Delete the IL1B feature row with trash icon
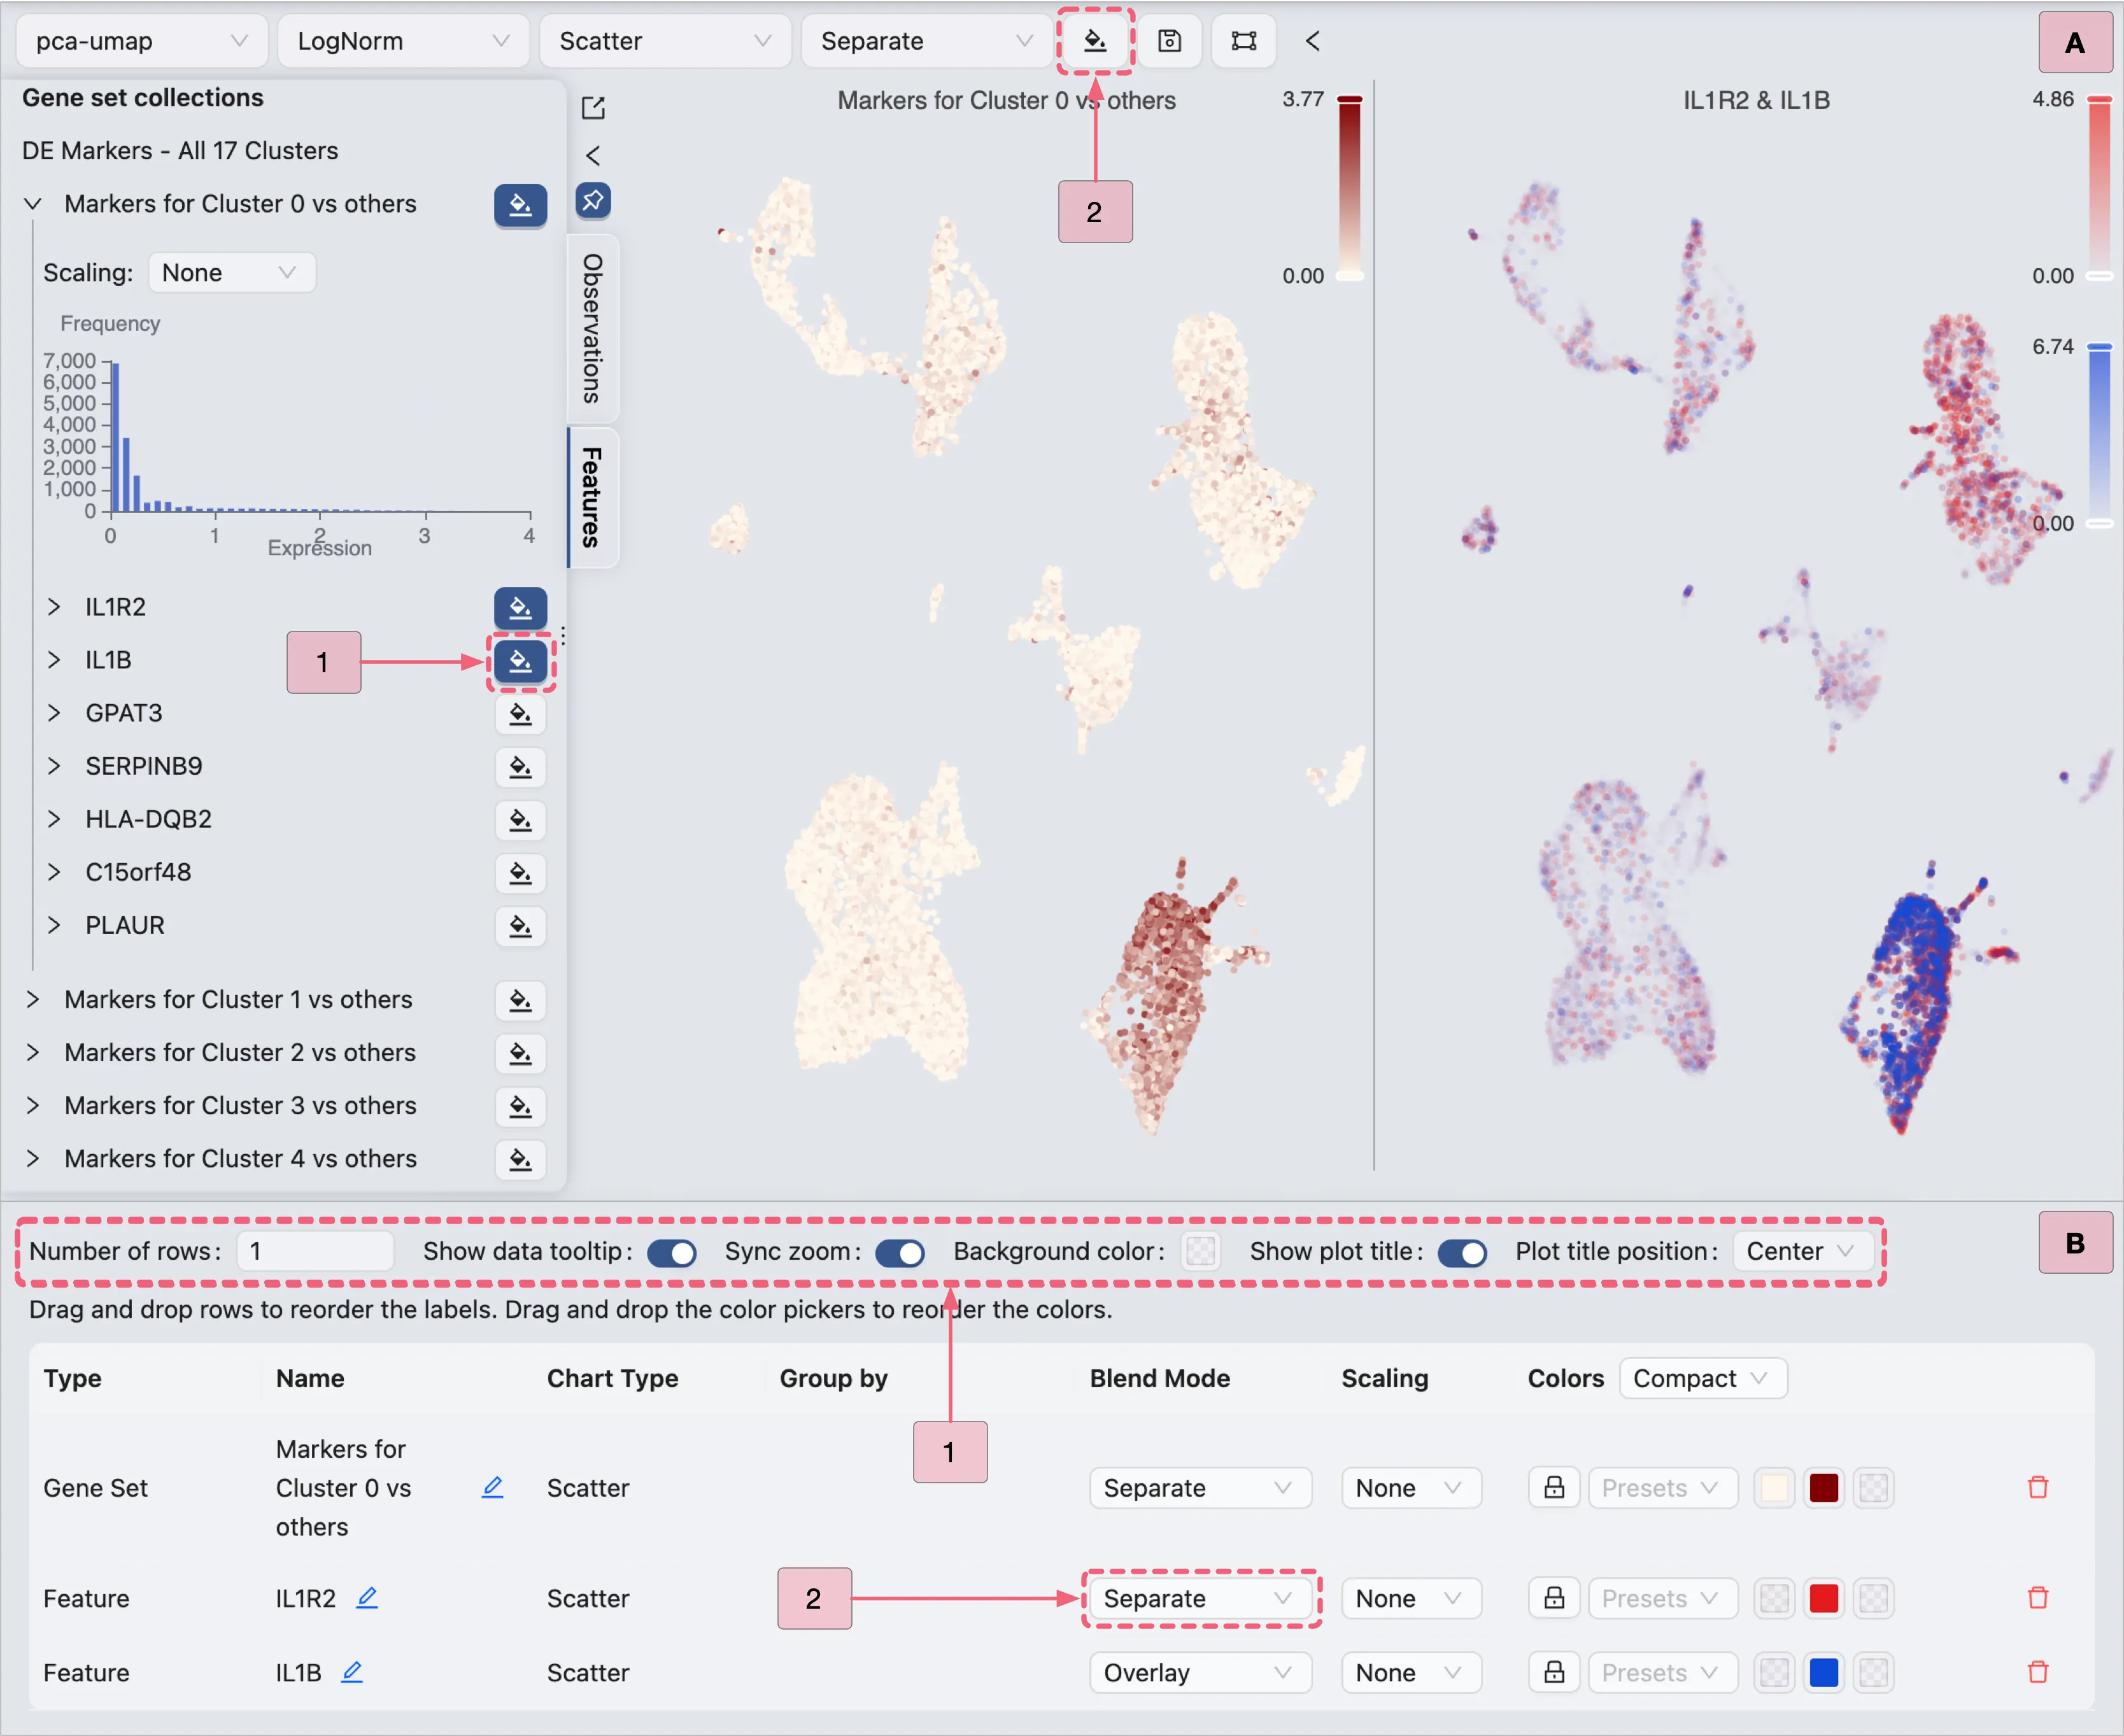 2037,1672
